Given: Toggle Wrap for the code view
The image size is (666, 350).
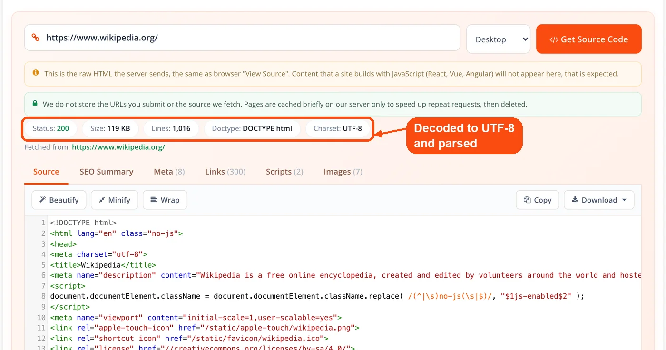Looking at the screenshot, I should 165,200.
